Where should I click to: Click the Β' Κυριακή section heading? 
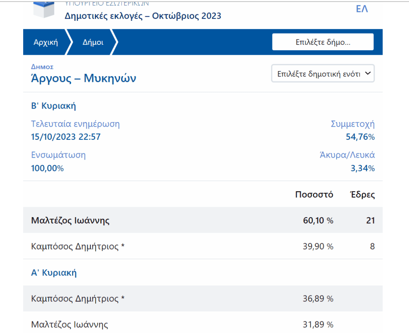click(54, 106)
